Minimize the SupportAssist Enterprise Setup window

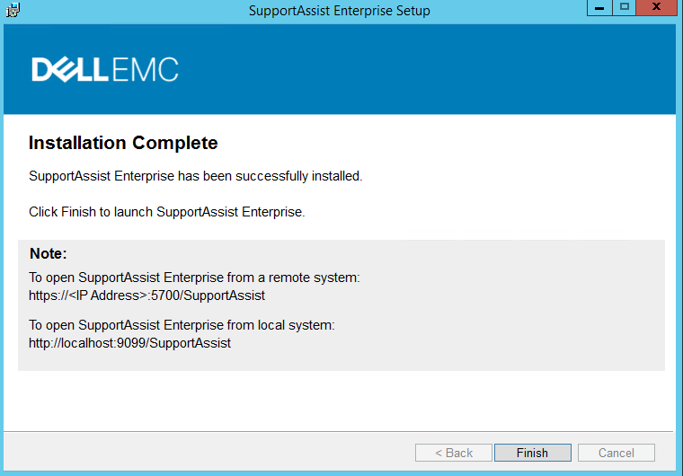599,8
